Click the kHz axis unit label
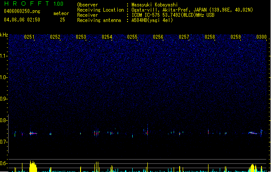 point(4,35)
